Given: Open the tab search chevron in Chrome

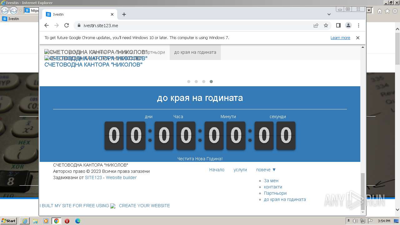Looking at the screenshot, I should (x=329, y=14).
